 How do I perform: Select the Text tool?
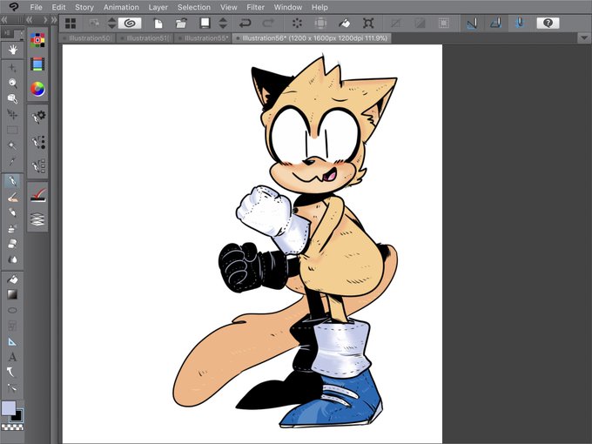click(12, 357)
